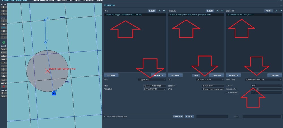Select trigger row '1 ОДИН РАЗ (Trigger 1728809823'
The height and width of the screenshot is (128, 283).
tap(135, 15)
